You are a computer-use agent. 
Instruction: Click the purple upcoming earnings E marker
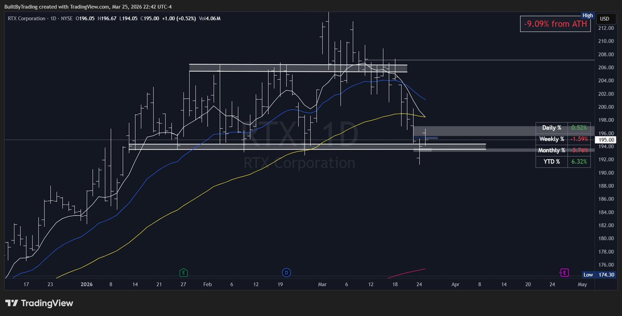[564, 273]
